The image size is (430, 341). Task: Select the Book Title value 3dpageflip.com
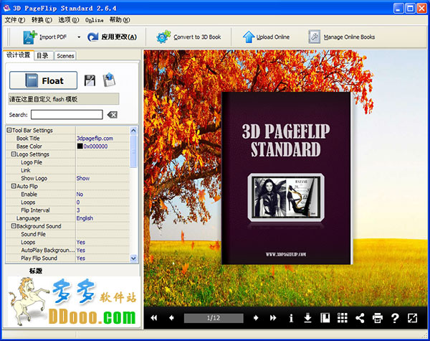[x=95, y=139]
